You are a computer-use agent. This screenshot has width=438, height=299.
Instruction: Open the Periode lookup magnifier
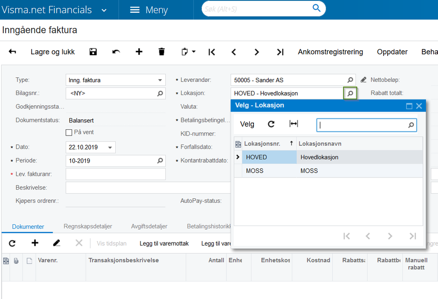click(x=160, y=160)
